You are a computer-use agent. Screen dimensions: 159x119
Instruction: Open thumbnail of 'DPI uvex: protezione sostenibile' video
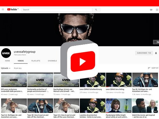click(14, 80)
